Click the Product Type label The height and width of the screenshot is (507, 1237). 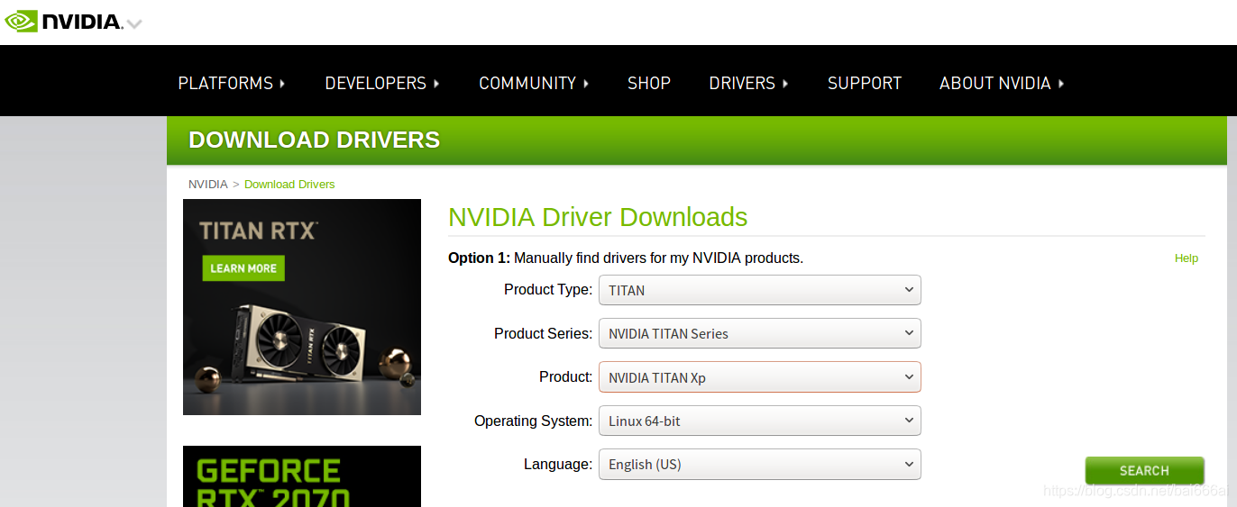(x=548, y=289)
